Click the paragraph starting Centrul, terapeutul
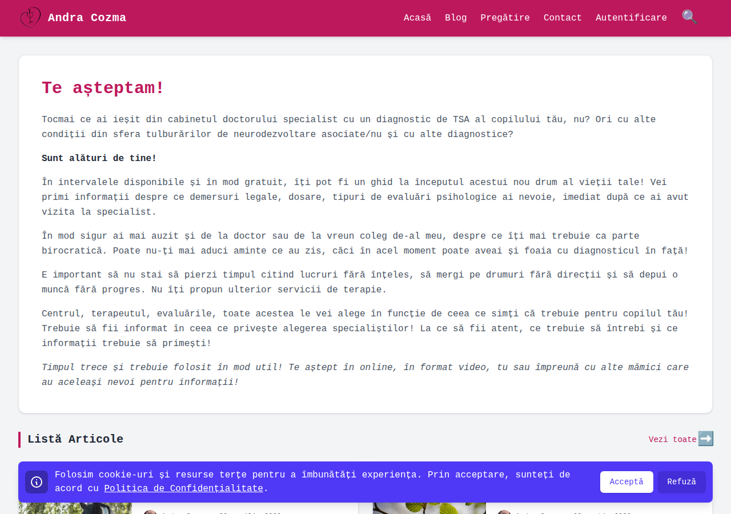Screen dimensions: 731x514 click(365, 328)
